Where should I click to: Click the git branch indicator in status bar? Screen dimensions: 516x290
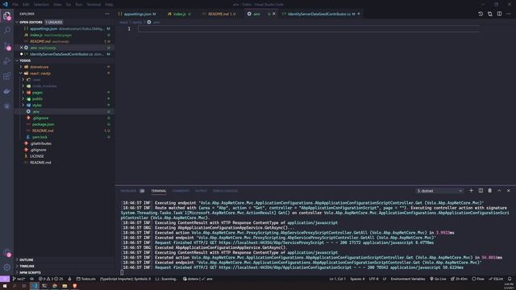pyautogui.click(x=19, y=279)
